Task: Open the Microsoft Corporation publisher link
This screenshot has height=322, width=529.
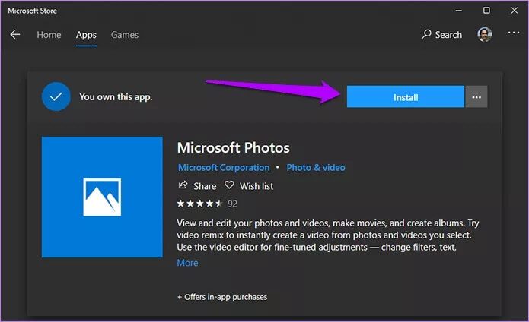Action: 224,168
